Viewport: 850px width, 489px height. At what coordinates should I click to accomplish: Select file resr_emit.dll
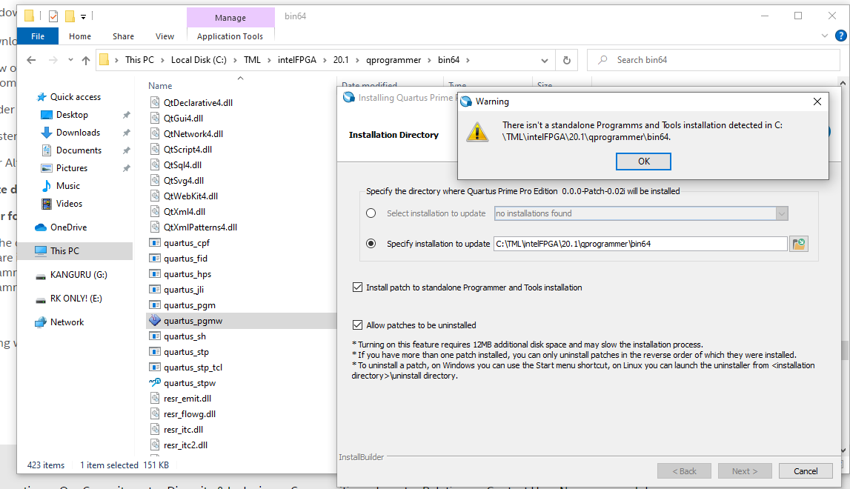187,399
